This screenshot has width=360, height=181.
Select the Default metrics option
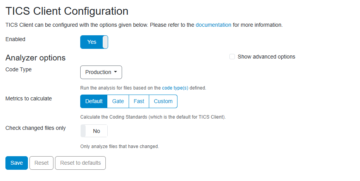(x=94, y=101)
